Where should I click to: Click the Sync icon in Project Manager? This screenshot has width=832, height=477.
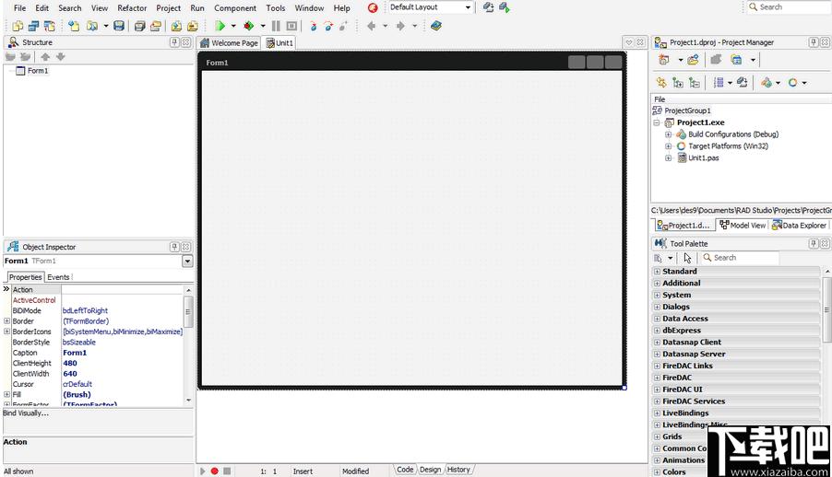click(661, 83)
